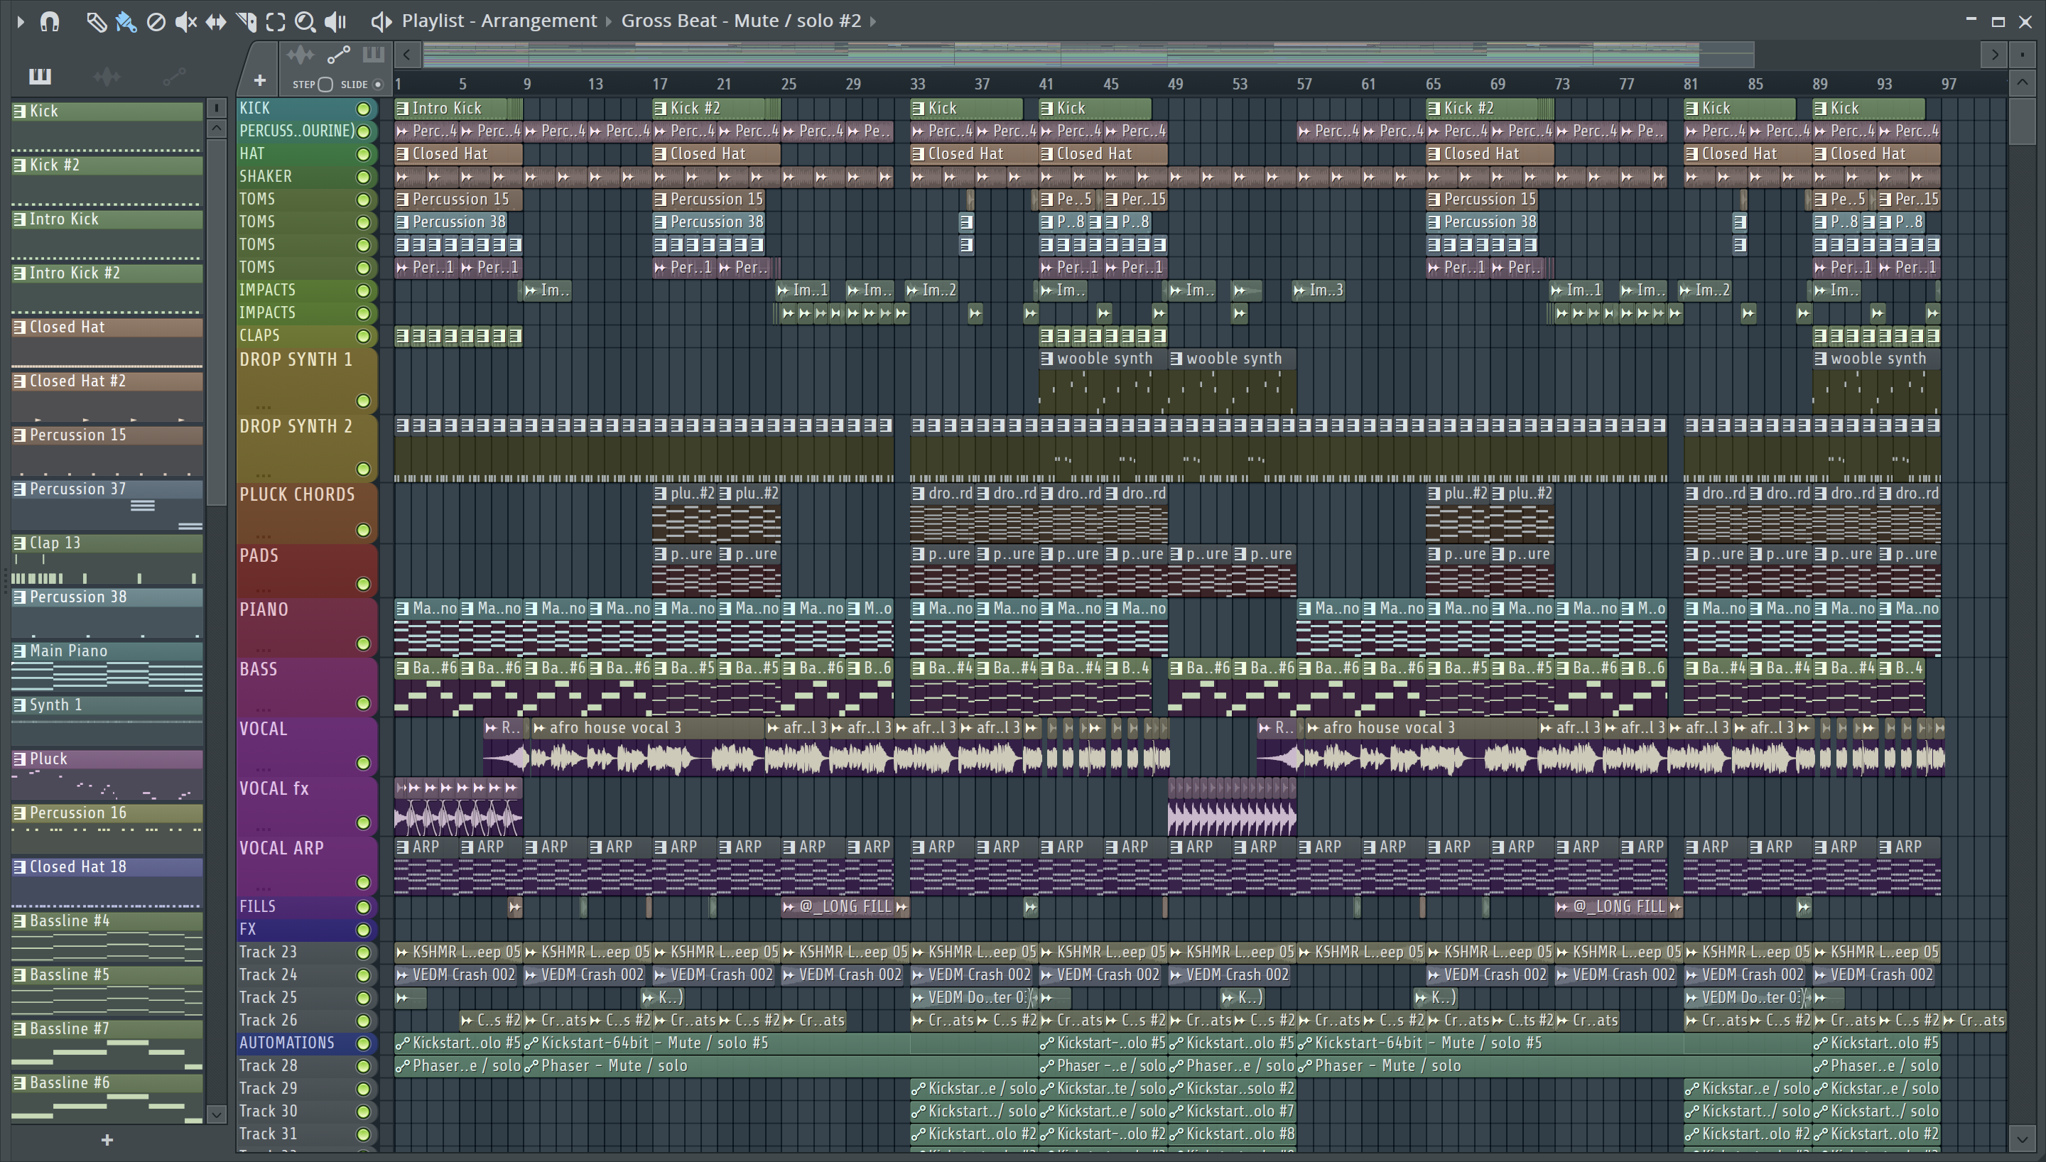This screenshot has width=2046, height=1162.
Task: Mute the VOCAL ARP track
Action: [x=363, y=882]
